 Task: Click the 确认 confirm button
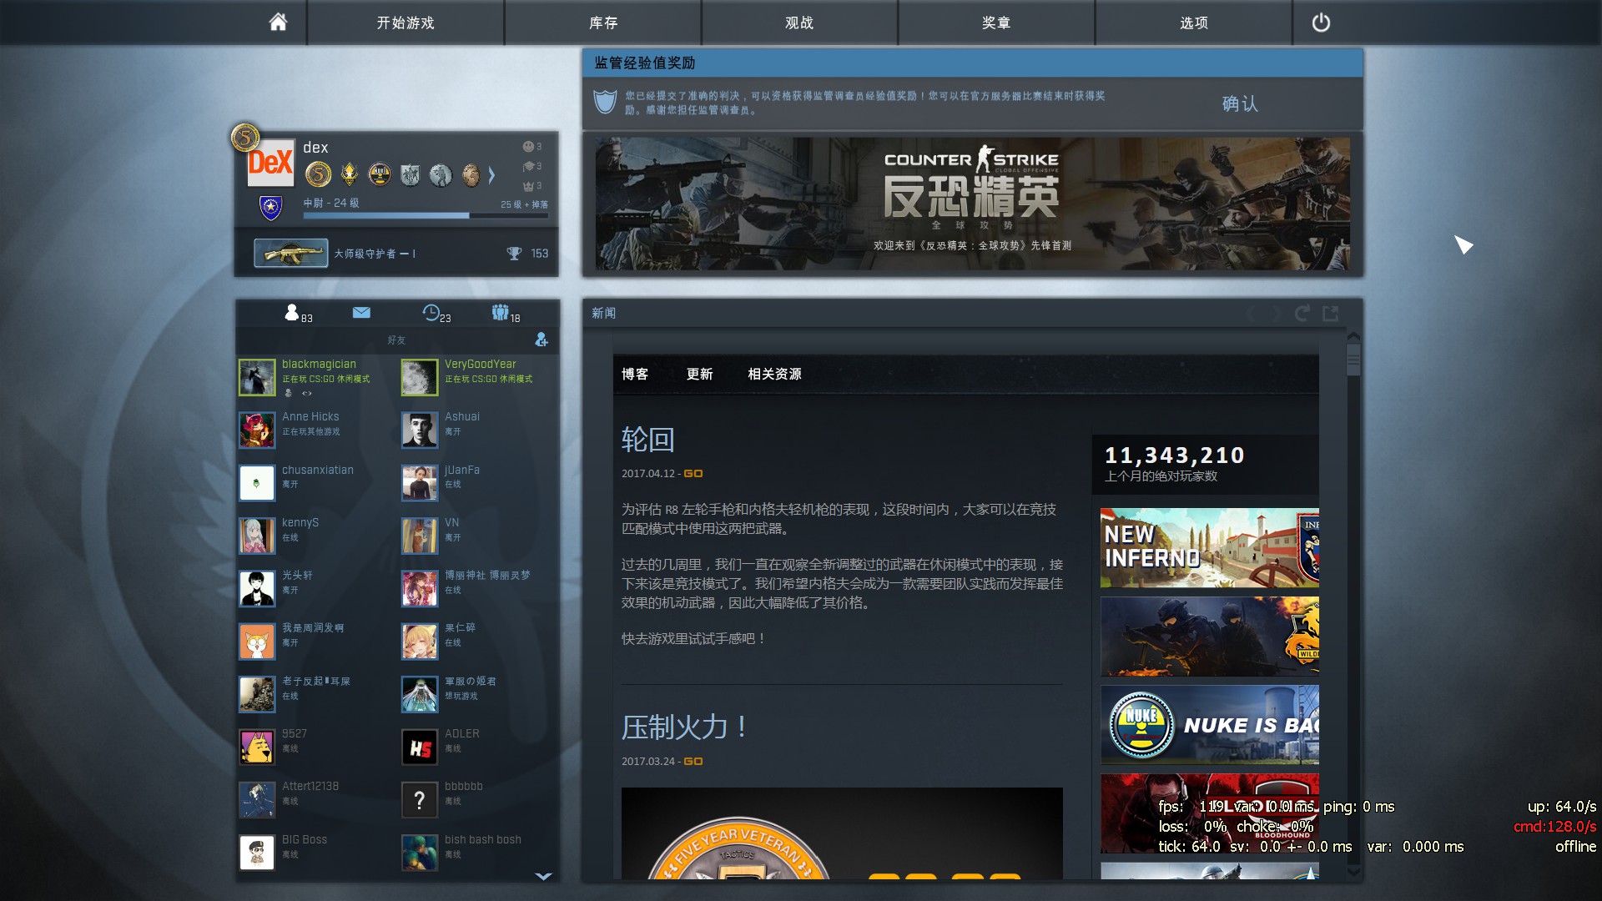(x=1239, y=103)
